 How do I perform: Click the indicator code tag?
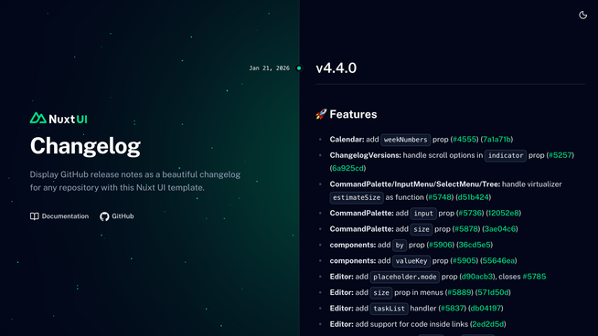click(x=506, y=156)
